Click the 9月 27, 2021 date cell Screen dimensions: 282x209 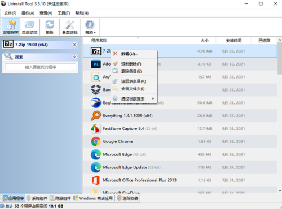coord(233,116)
